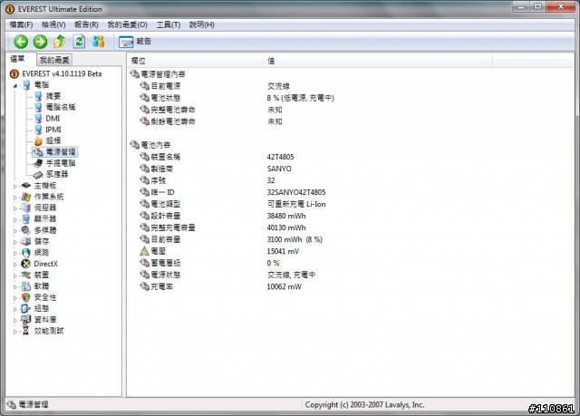
Task: Expand the 主機板 branch arrow
Action: (x=15, y=186)
